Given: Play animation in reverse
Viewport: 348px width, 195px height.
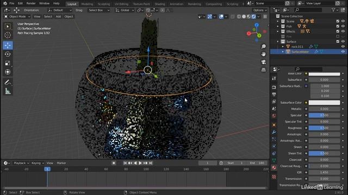Looking at the screenshot, I should 135,163.
